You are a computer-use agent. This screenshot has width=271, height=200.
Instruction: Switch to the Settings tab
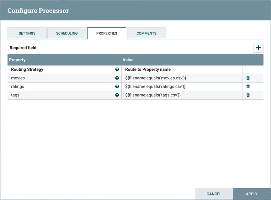[27, 33]
